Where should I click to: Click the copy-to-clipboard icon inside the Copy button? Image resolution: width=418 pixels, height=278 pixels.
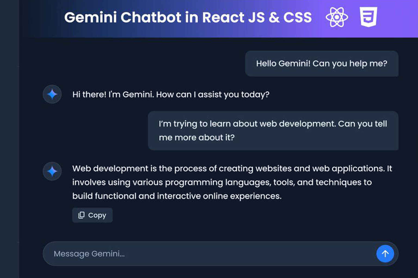coord(81,215)
